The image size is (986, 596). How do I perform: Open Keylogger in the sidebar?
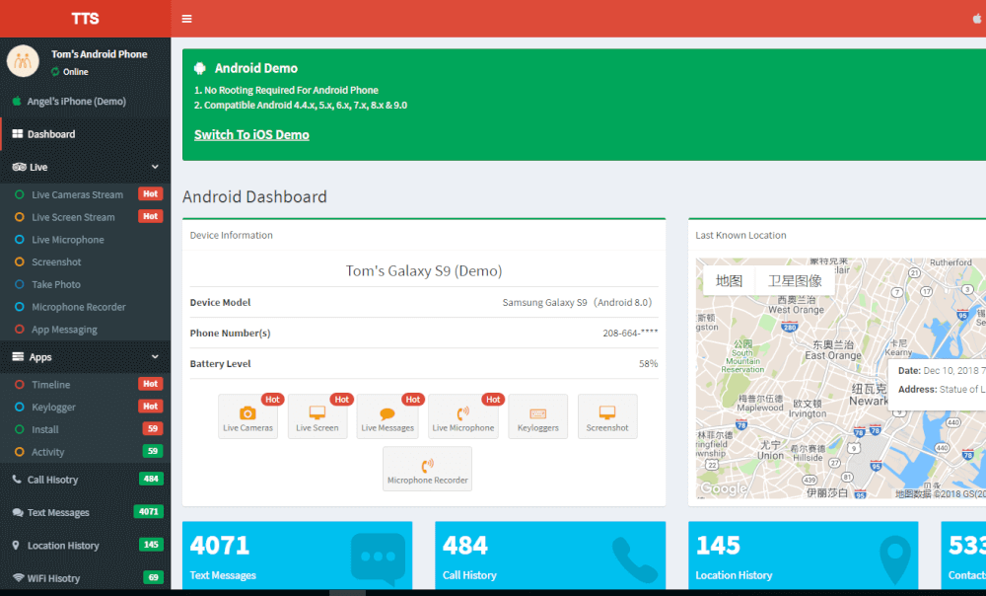86,408
